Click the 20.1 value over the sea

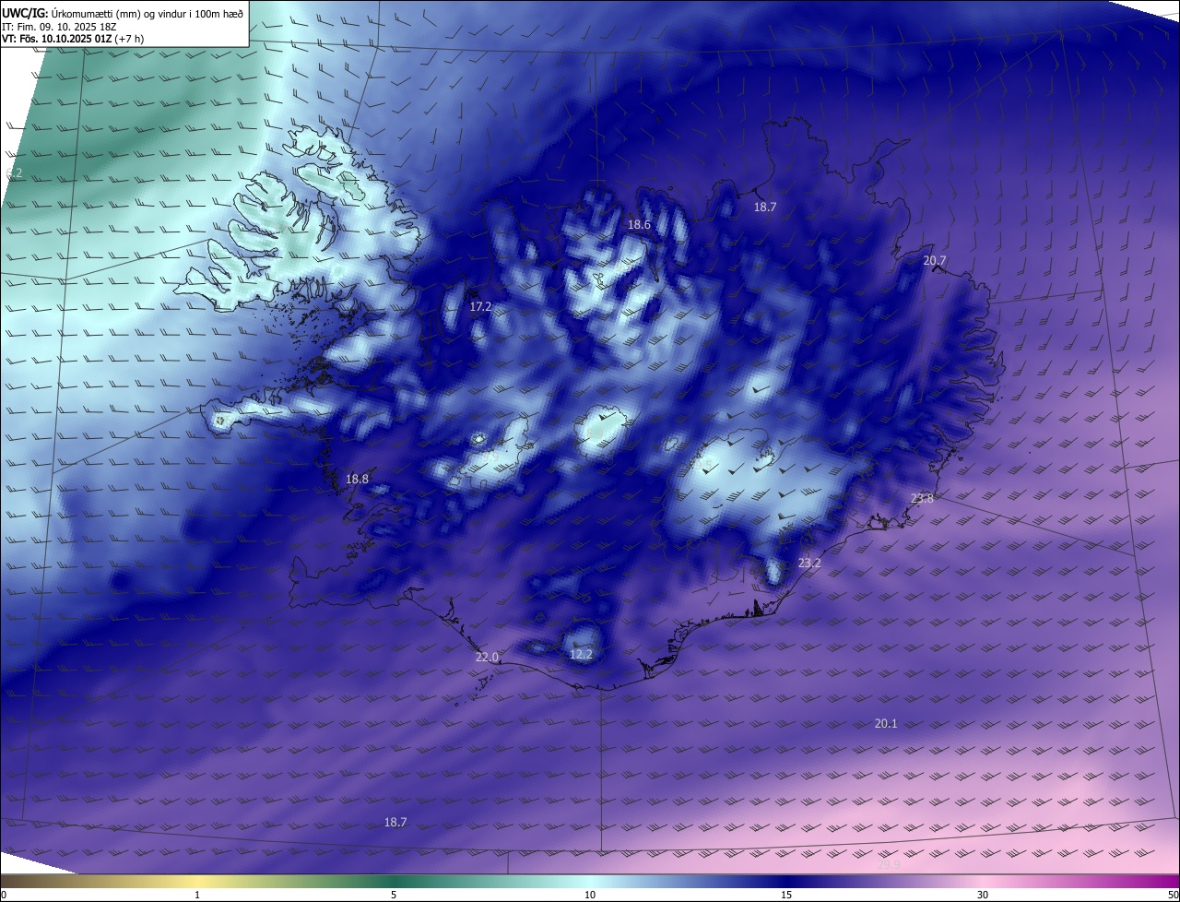(x=885, y=724)
